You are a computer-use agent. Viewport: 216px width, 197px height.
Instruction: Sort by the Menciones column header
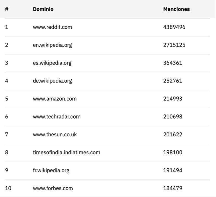tap(176, 9)
